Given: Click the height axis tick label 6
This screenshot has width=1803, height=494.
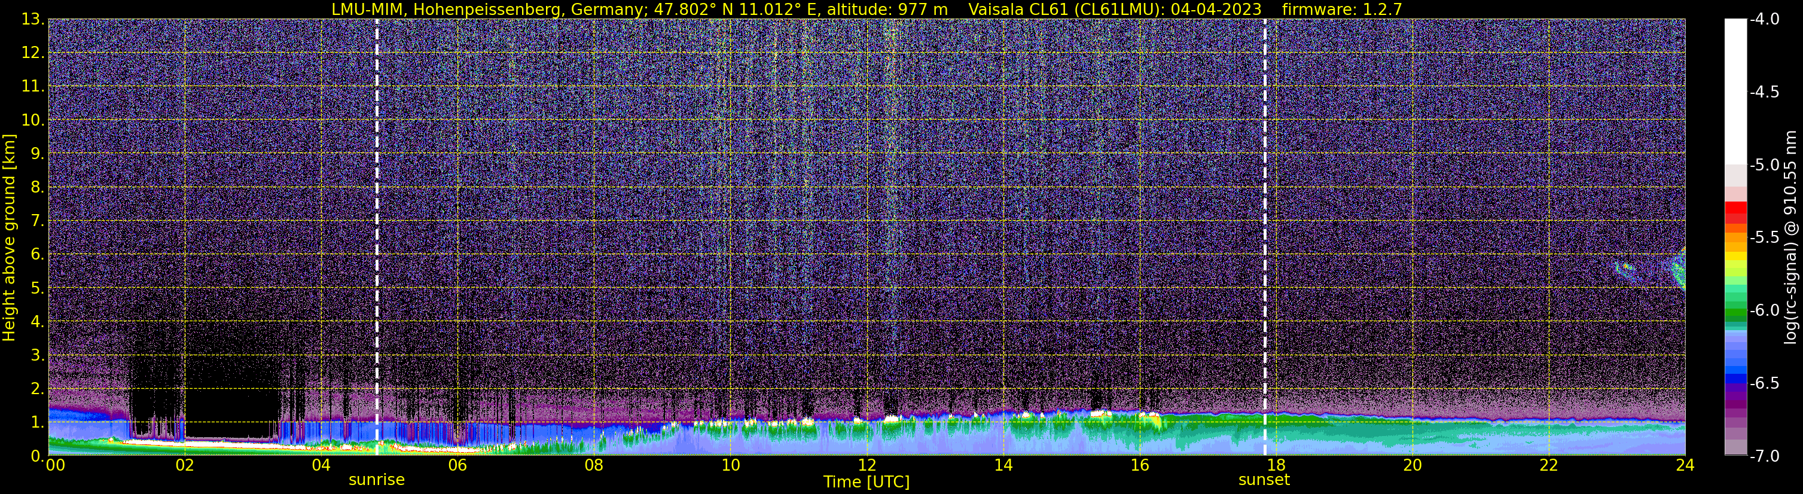Looking at the screenshot, I should (x=36, y=255).
